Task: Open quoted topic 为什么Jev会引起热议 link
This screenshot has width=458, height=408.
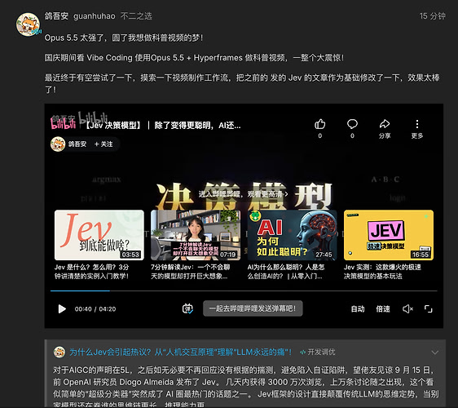Action: point(180,352)
